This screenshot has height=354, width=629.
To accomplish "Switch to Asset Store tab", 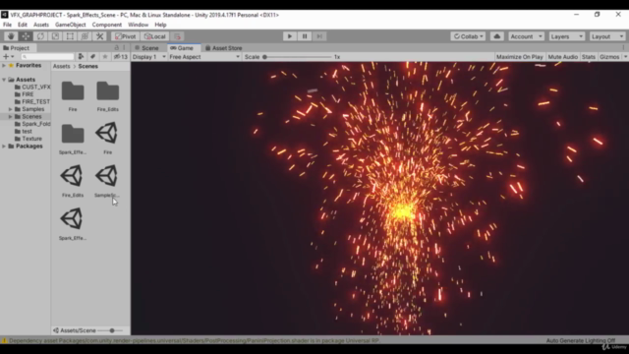I will [223, 48].
